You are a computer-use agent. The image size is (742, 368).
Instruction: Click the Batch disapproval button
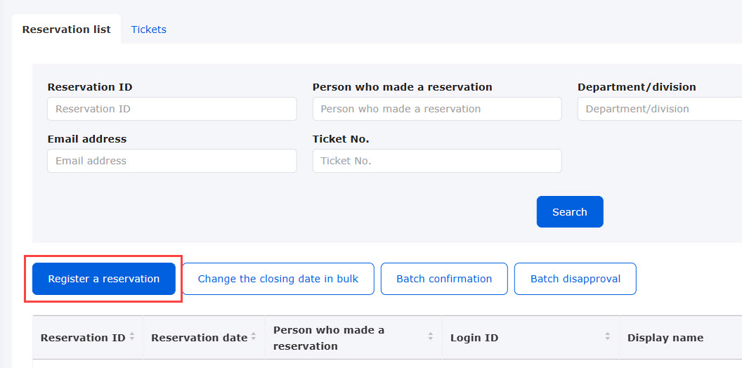[x=575, y=279]
